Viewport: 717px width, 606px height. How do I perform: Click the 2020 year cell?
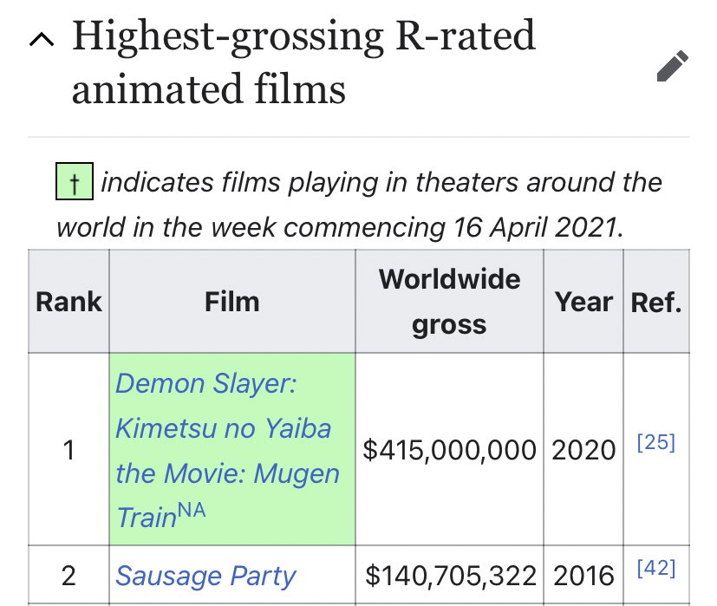coord(583,450)
